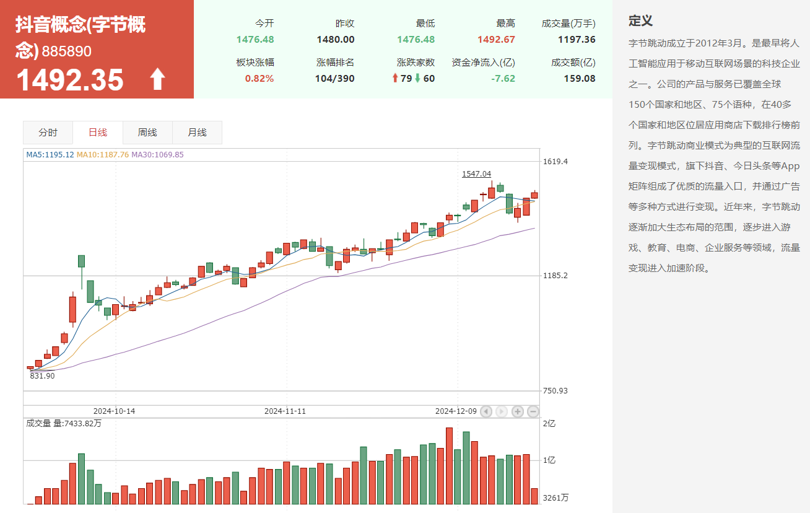Click the 今开 label
Viewport: 810px width, 513px height.
(264, 24)
